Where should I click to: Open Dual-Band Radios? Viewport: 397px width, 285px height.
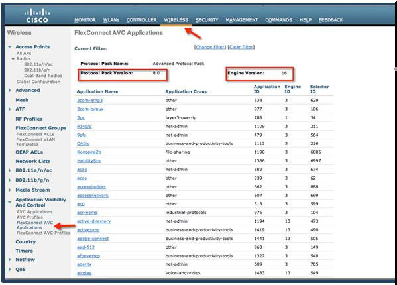pyautogui.click(x=43, y=76)
